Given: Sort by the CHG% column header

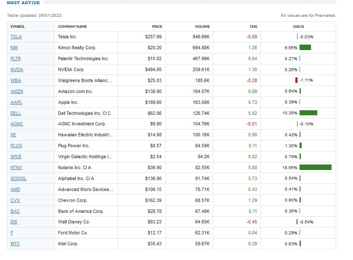Looking at the screenshot, I should coord(298,27).
